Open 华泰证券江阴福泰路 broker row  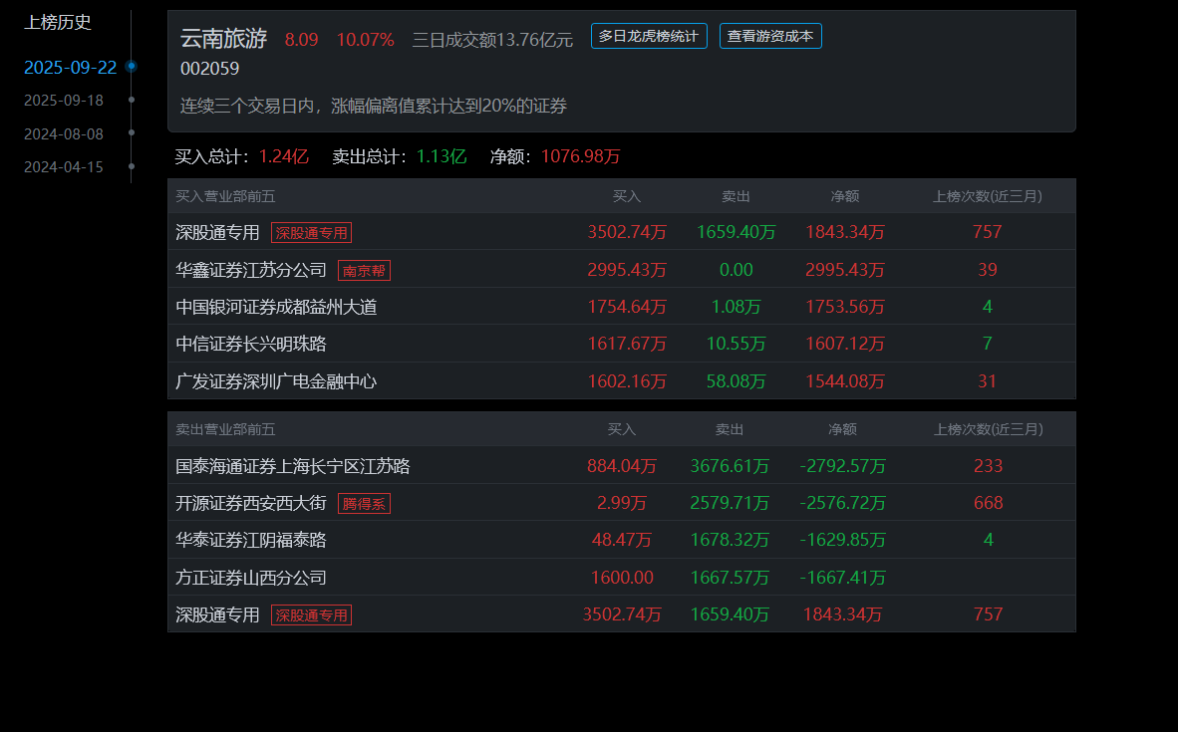tap(621, 540)
